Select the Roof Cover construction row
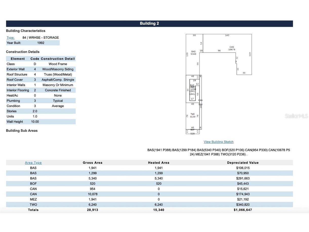The image size is (309, 232). click(40, 80)
